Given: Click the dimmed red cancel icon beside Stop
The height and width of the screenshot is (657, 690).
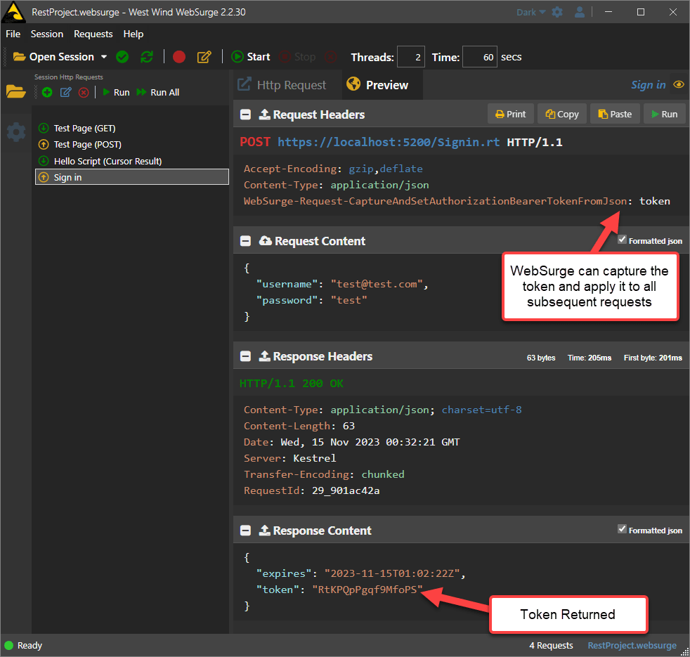Looking at the screenshot, I should point(330,57).
